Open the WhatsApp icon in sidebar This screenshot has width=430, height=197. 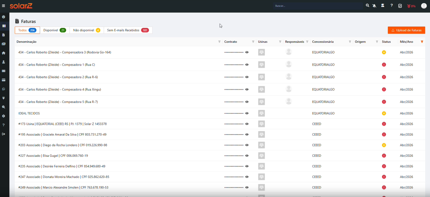[3, 89]
